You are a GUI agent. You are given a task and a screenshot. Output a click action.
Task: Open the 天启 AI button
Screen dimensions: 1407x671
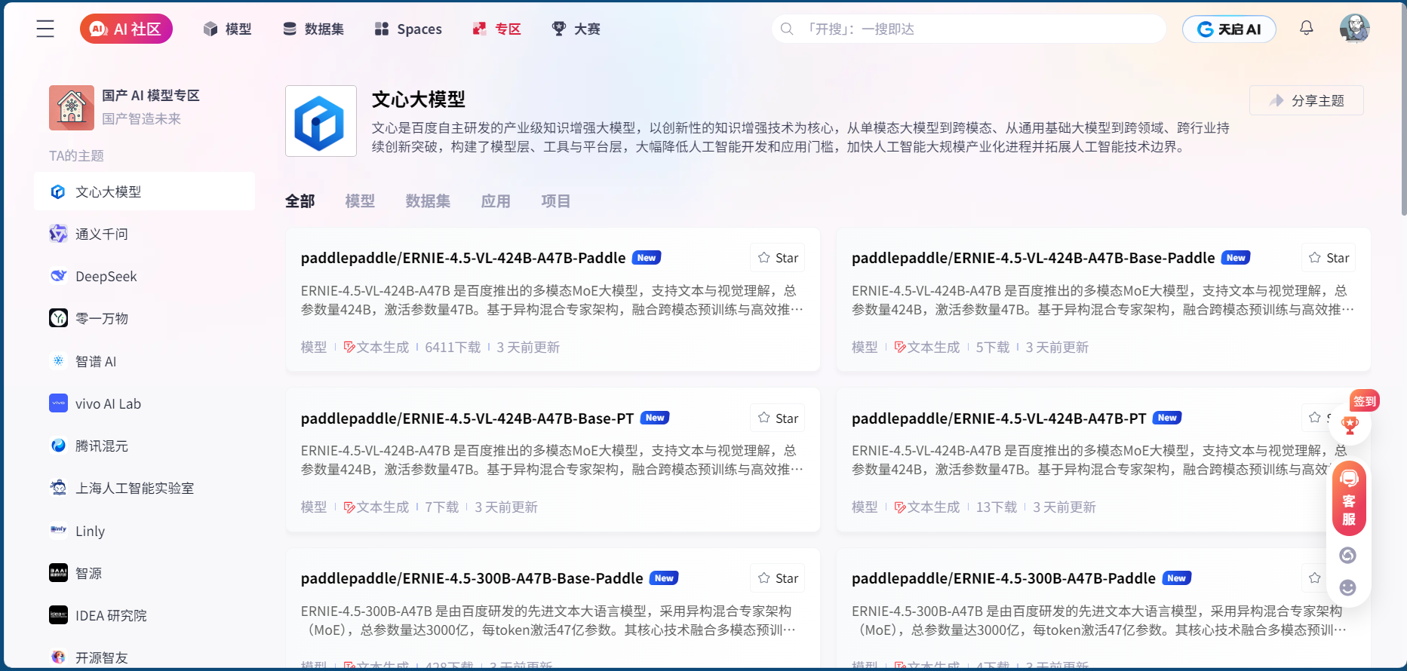1229,29
